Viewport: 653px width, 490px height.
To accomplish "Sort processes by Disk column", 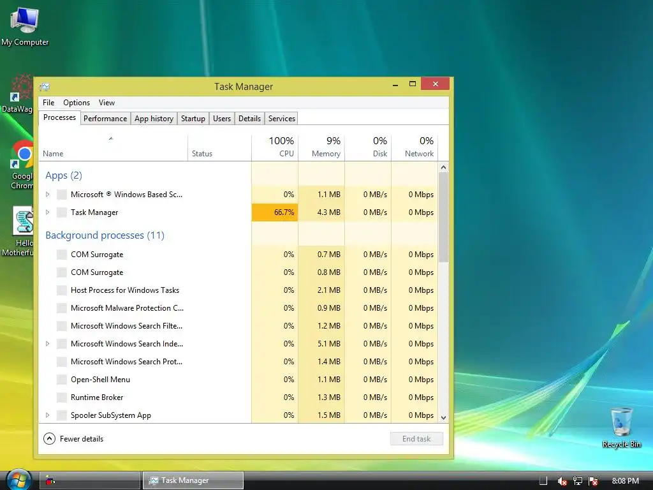I will point(368,148).
